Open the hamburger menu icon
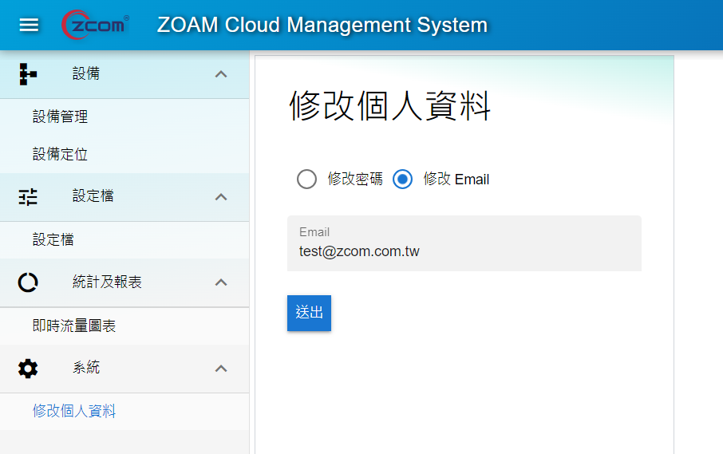723x454 pixels. coord(29,25)
